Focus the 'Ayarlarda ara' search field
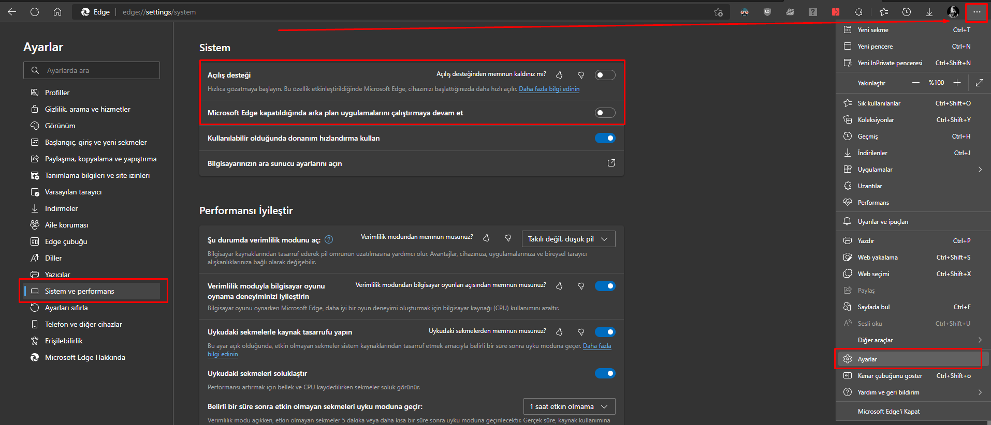The height and width of the screenshot is (425, 991). (x=92, y=70)
